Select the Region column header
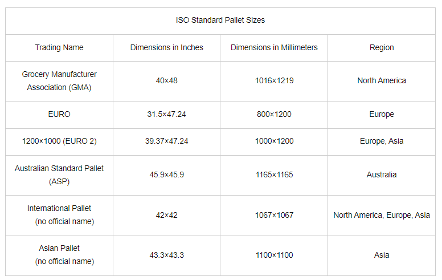This screenshot has width=442, height=280. (382, 47)
